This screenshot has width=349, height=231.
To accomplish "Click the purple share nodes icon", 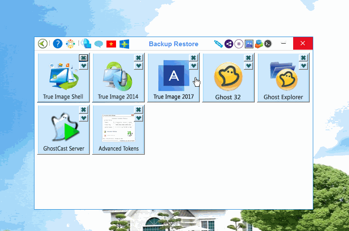I will pos(229,44).
